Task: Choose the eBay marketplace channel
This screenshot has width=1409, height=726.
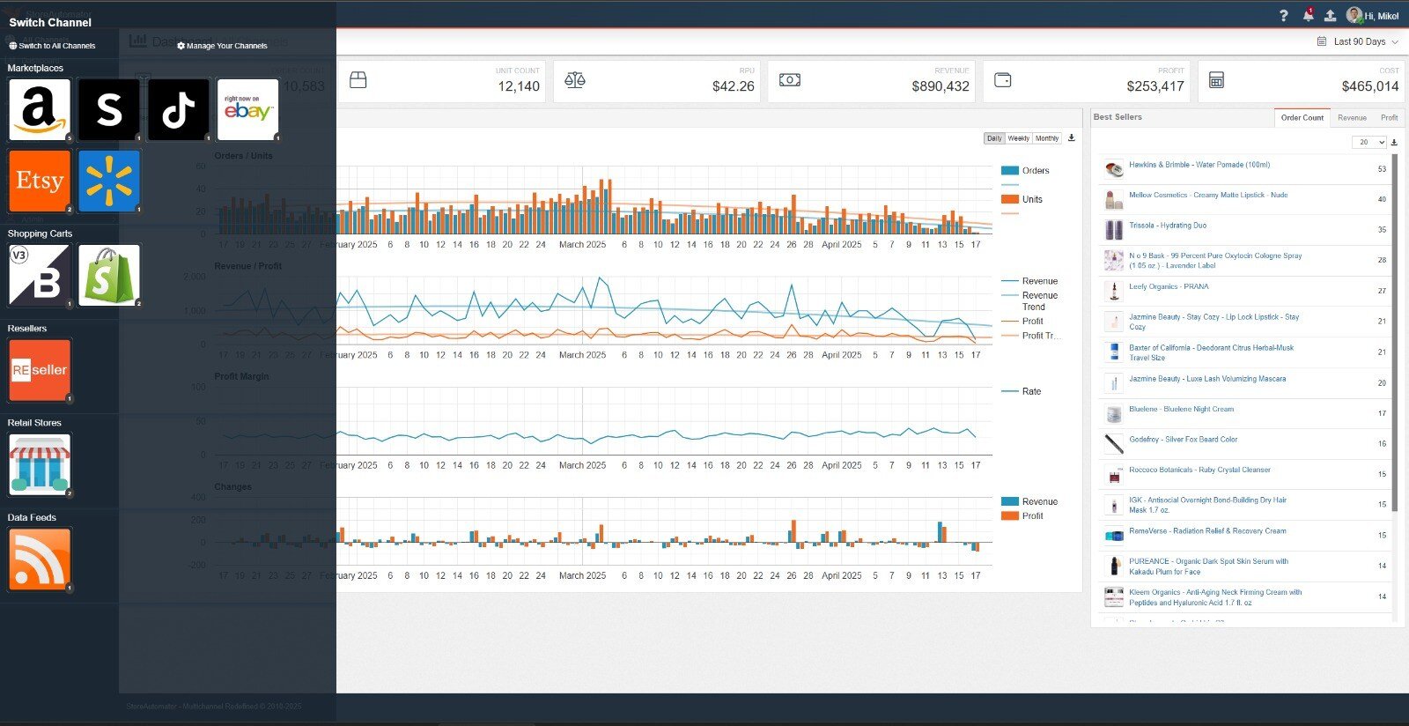Action: [x=248, y=110]
